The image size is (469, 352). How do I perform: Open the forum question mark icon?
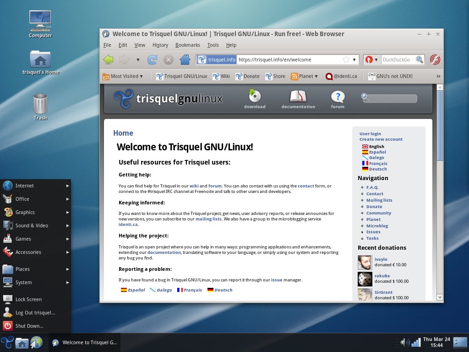(338, 97)
